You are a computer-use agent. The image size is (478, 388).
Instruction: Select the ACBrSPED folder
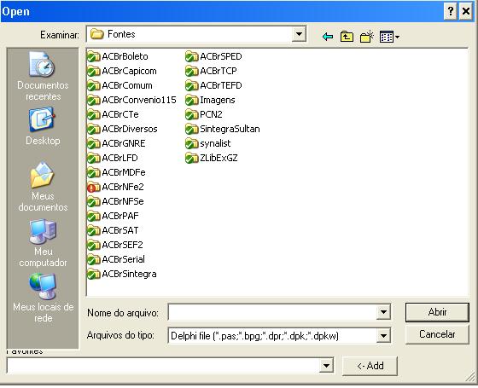[213, 56]
